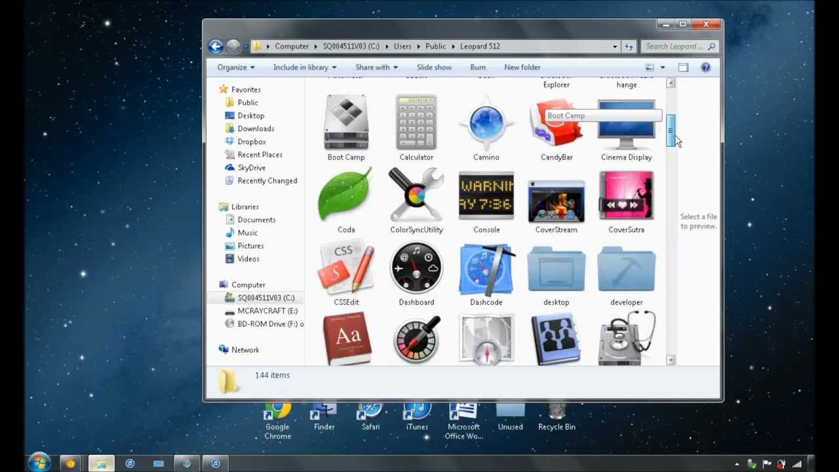Open the Organize dropdown menu
The image size is (839, 472).
(x=236, y=67)
